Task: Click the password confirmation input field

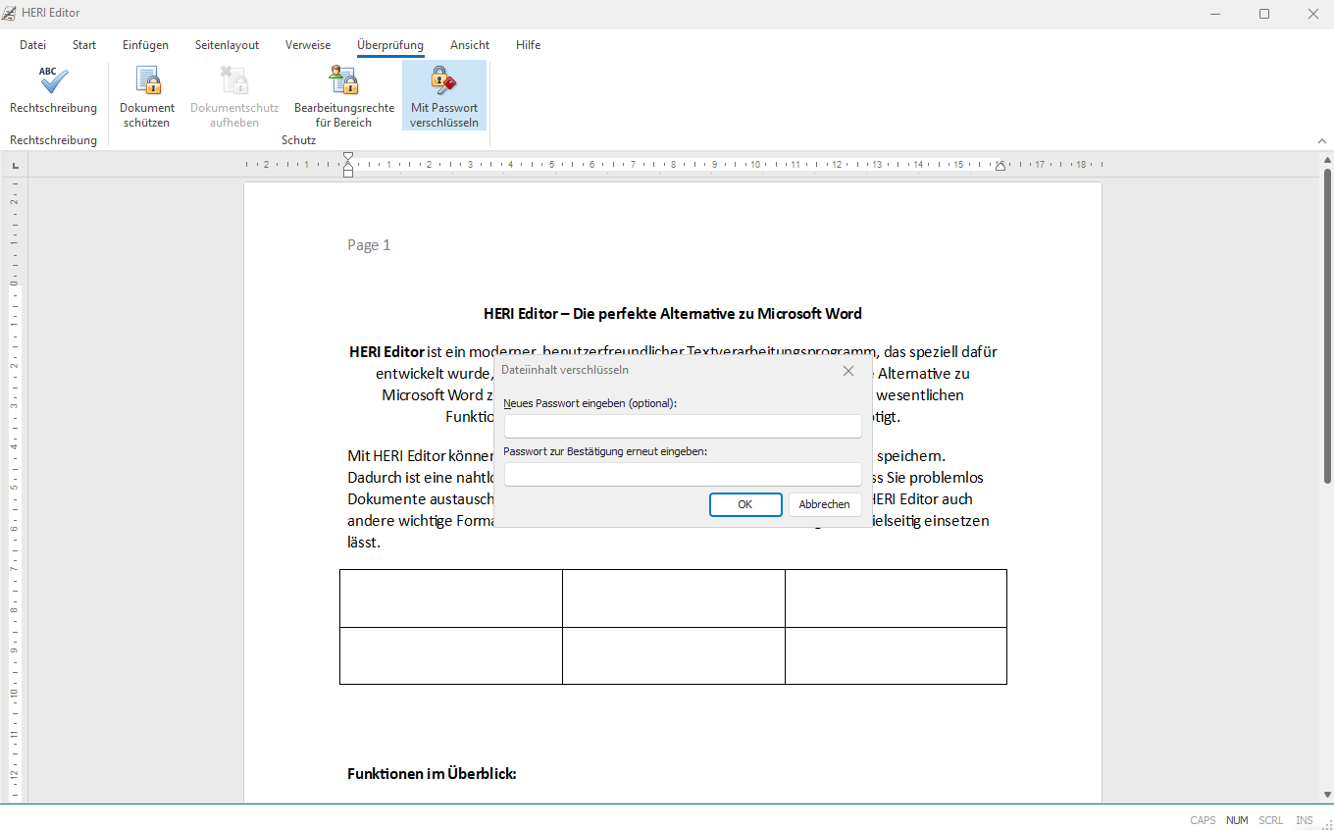Action: tap(683, 475)
